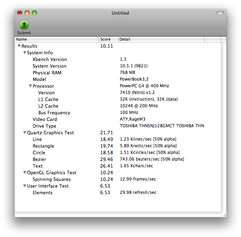Click the 1.23 Klines/sec detail
241x237 pixels.
click(x=148, y=139)
